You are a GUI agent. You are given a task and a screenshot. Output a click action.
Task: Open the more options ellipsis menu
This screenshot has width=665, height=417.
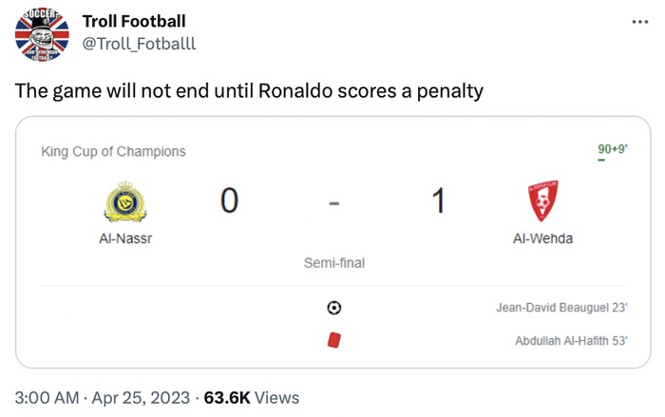639,22
